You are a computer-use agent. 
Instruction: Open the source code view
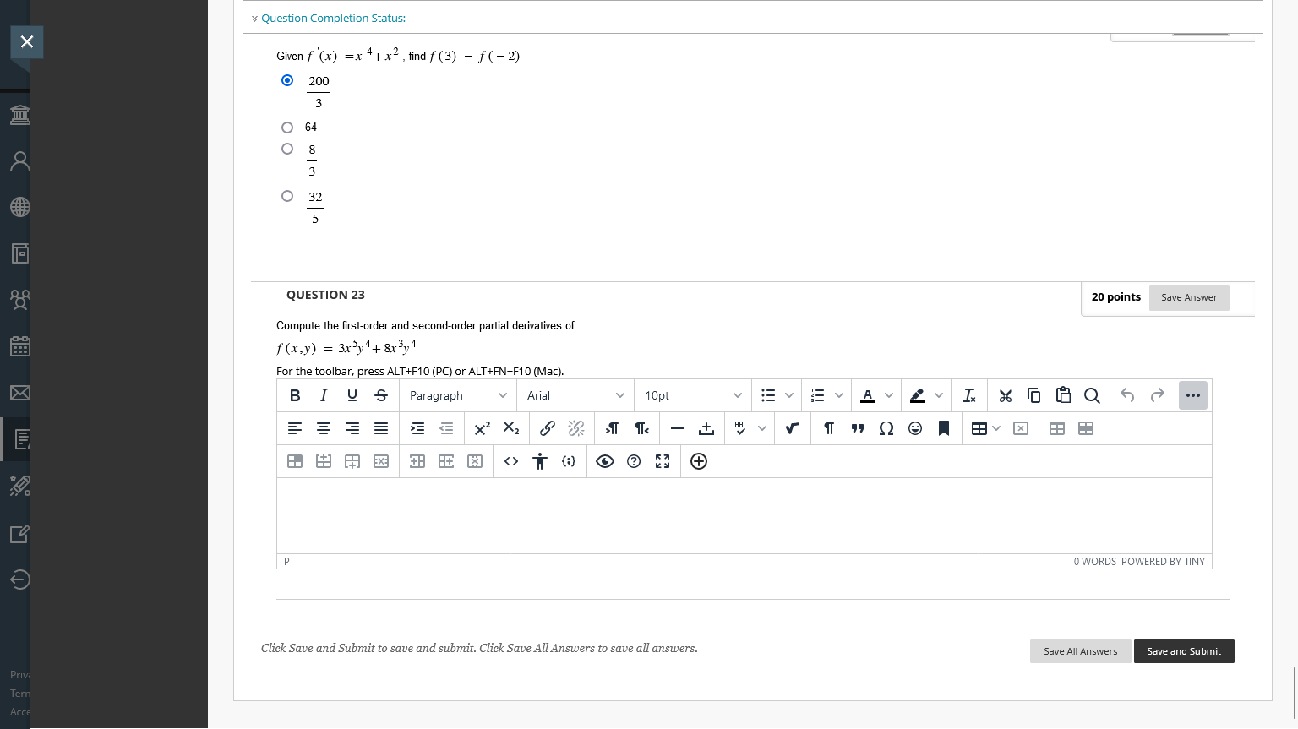[x=510, y=461]
